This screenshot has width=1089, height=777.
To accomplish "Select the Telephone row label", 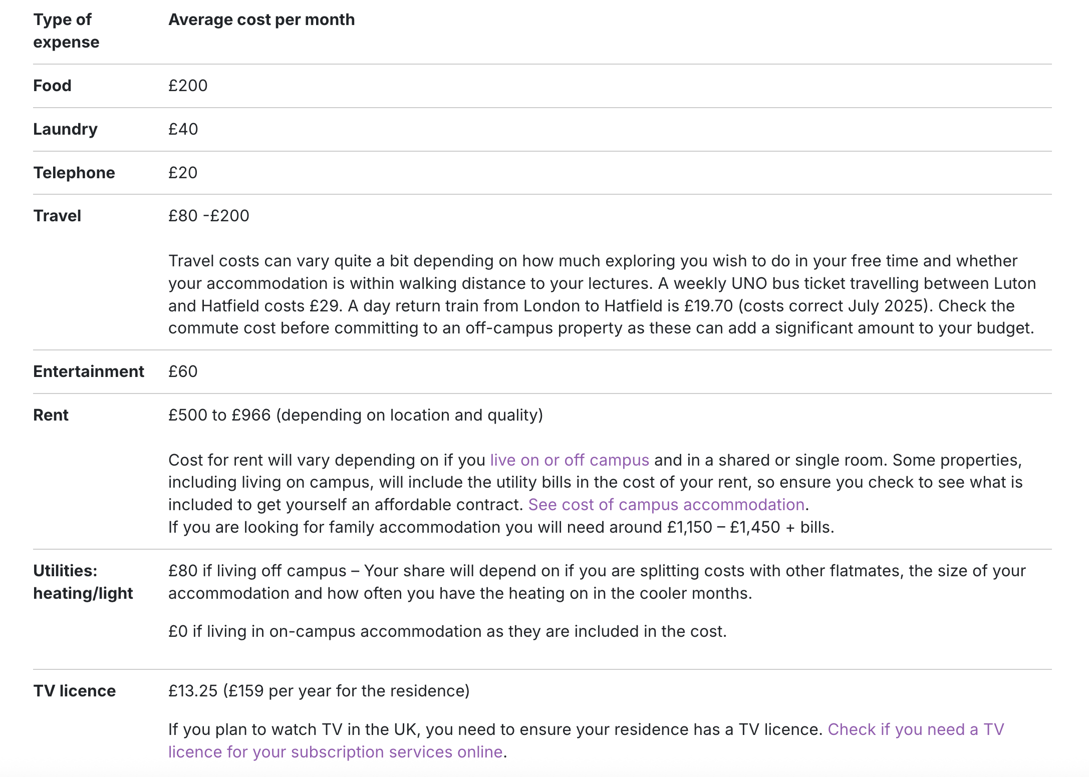I will click(74, 173).
